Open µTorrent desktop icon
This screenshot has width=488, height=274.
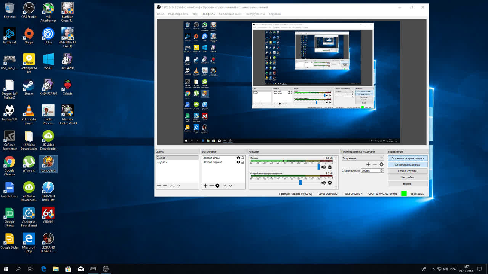tap(29, 164)
